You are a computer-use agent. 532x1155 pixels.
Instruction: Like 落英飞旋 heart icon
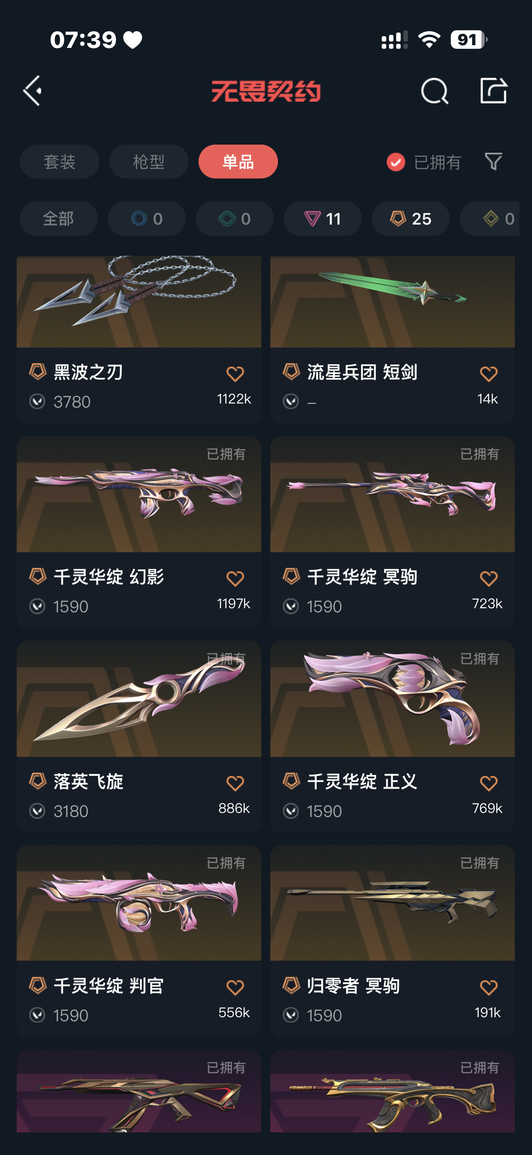(x=235, y=783)
